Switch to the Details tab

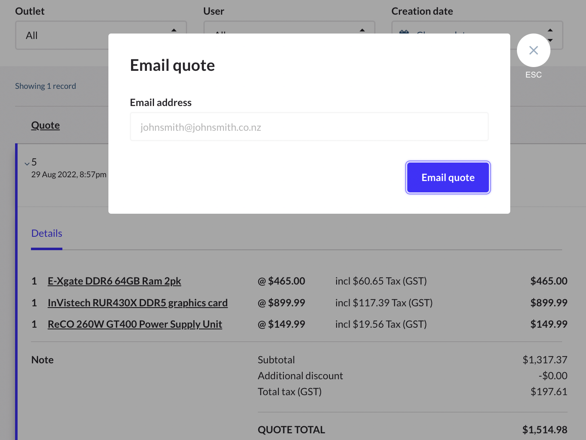pyautogui.click(x=46, y=233)
